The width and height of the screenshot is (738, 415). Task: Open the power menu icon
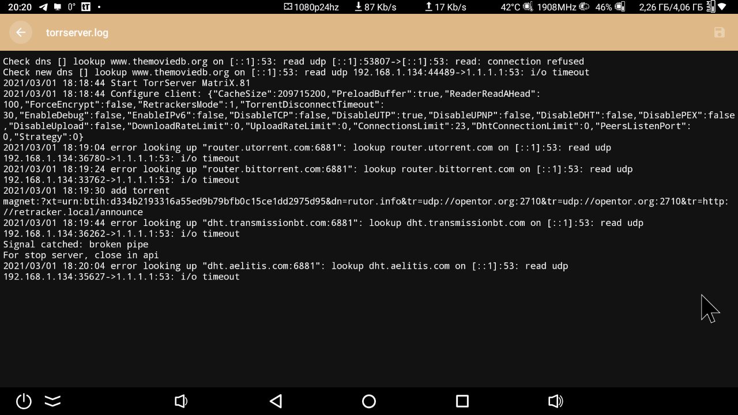[24, 401]
